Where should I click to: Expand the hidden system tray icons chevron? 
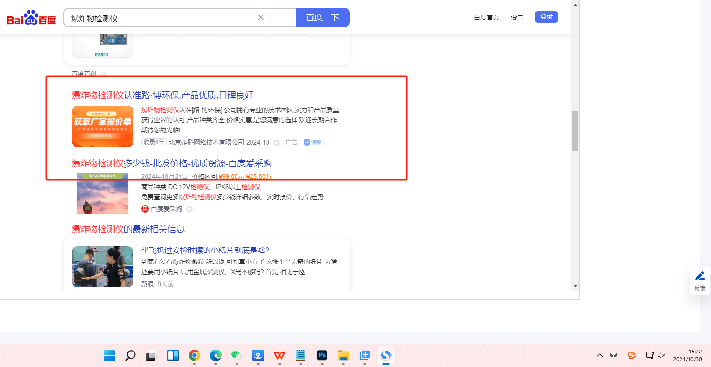click(x=600, y=355)
